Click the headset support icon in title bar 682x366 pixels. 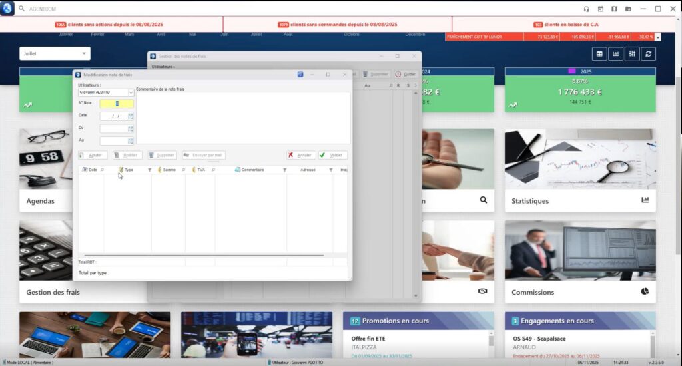(586, 9)
